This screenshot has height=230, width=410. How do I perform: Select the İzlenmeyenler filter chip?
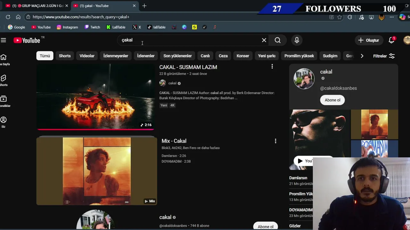(x=116, y=56)
